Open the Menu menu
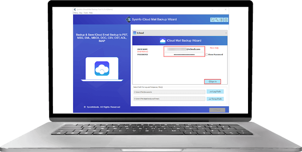Image resolution: width=302 pixels, height=152 pixels. pyautogui.click(x=76, y=13)
